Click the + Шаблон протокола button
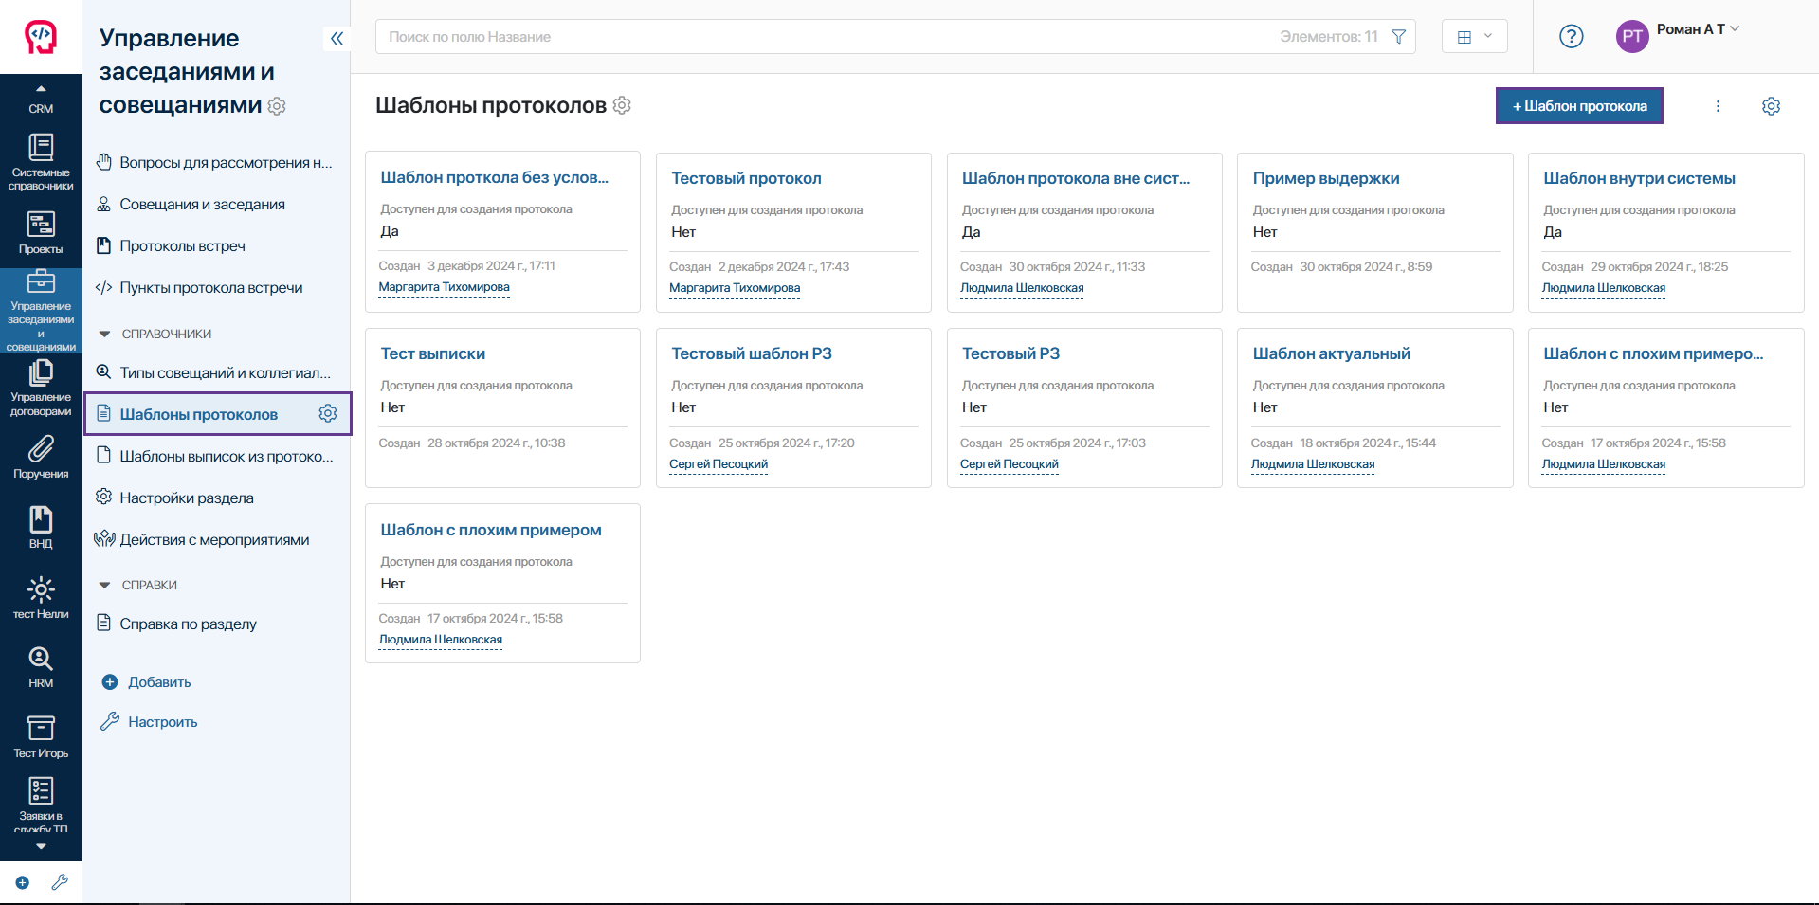This screenshot has height=905, width=1819. point(1579,106)
